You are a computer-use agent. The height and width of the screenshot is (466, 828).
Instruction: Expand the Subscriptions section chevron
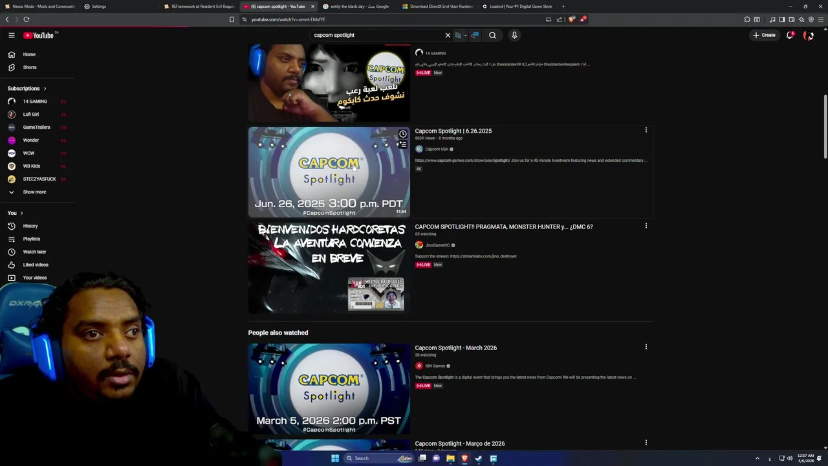[45, 89]
